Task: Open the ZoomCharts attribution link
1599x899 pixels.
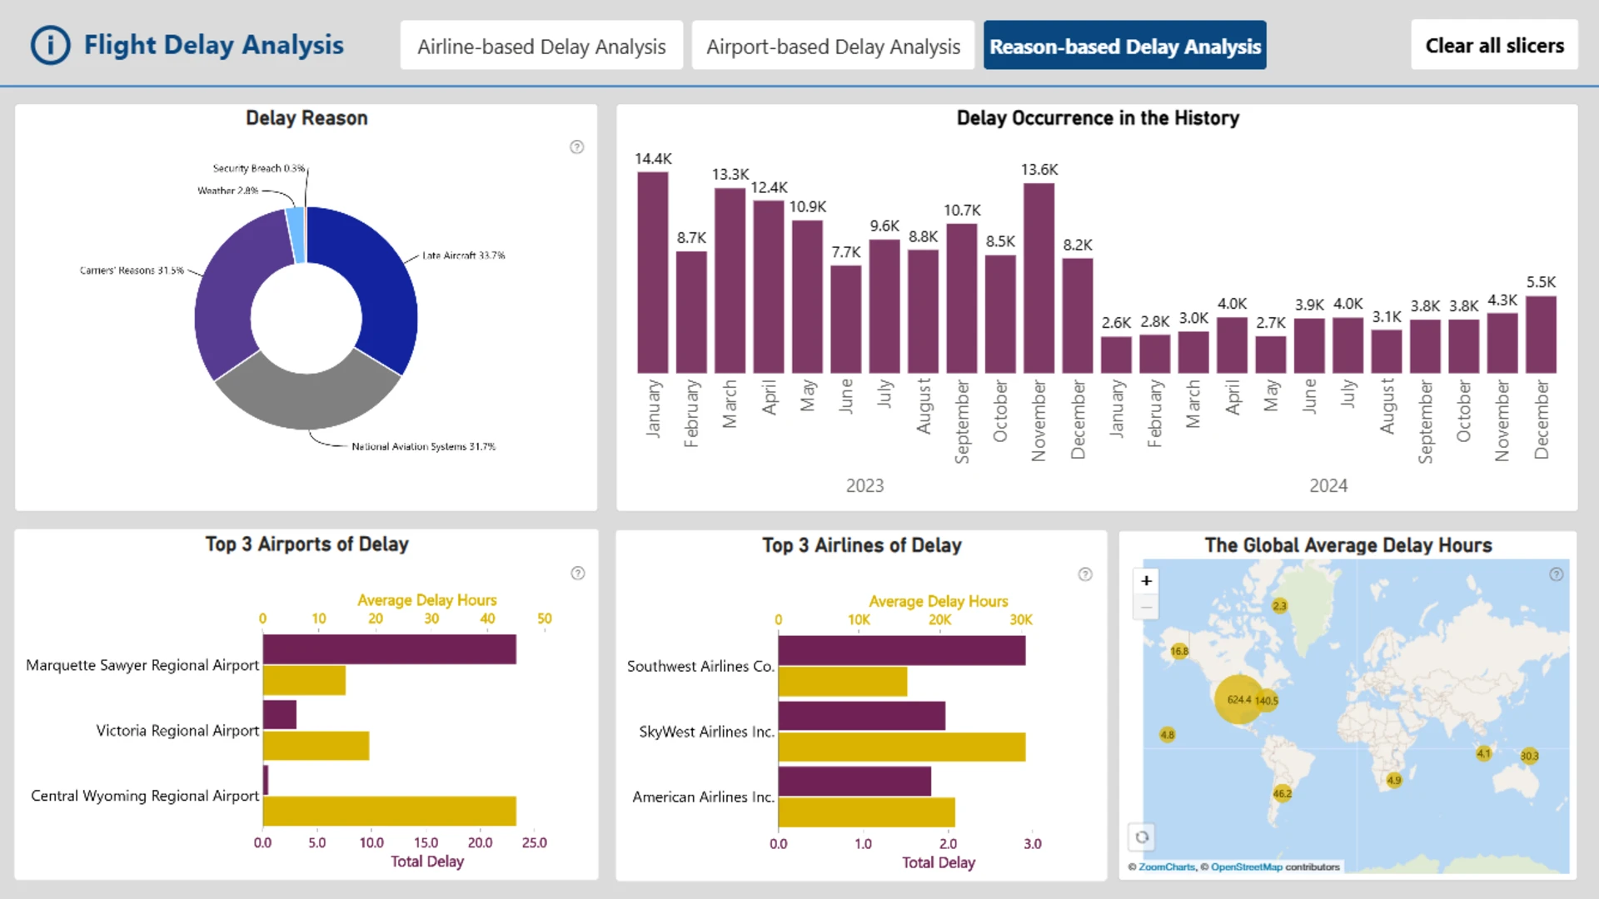Action: (x=1167, y=867)
